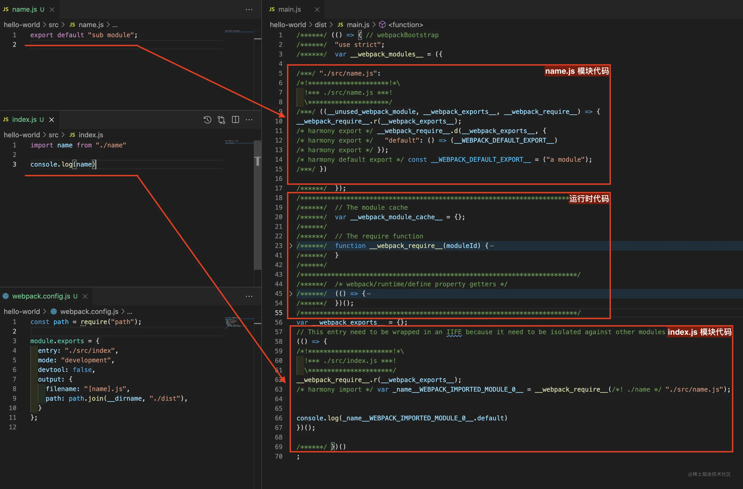Click the devtool: false line
Viewport: 743px width, 489px height.
click(x=66, y=370)
